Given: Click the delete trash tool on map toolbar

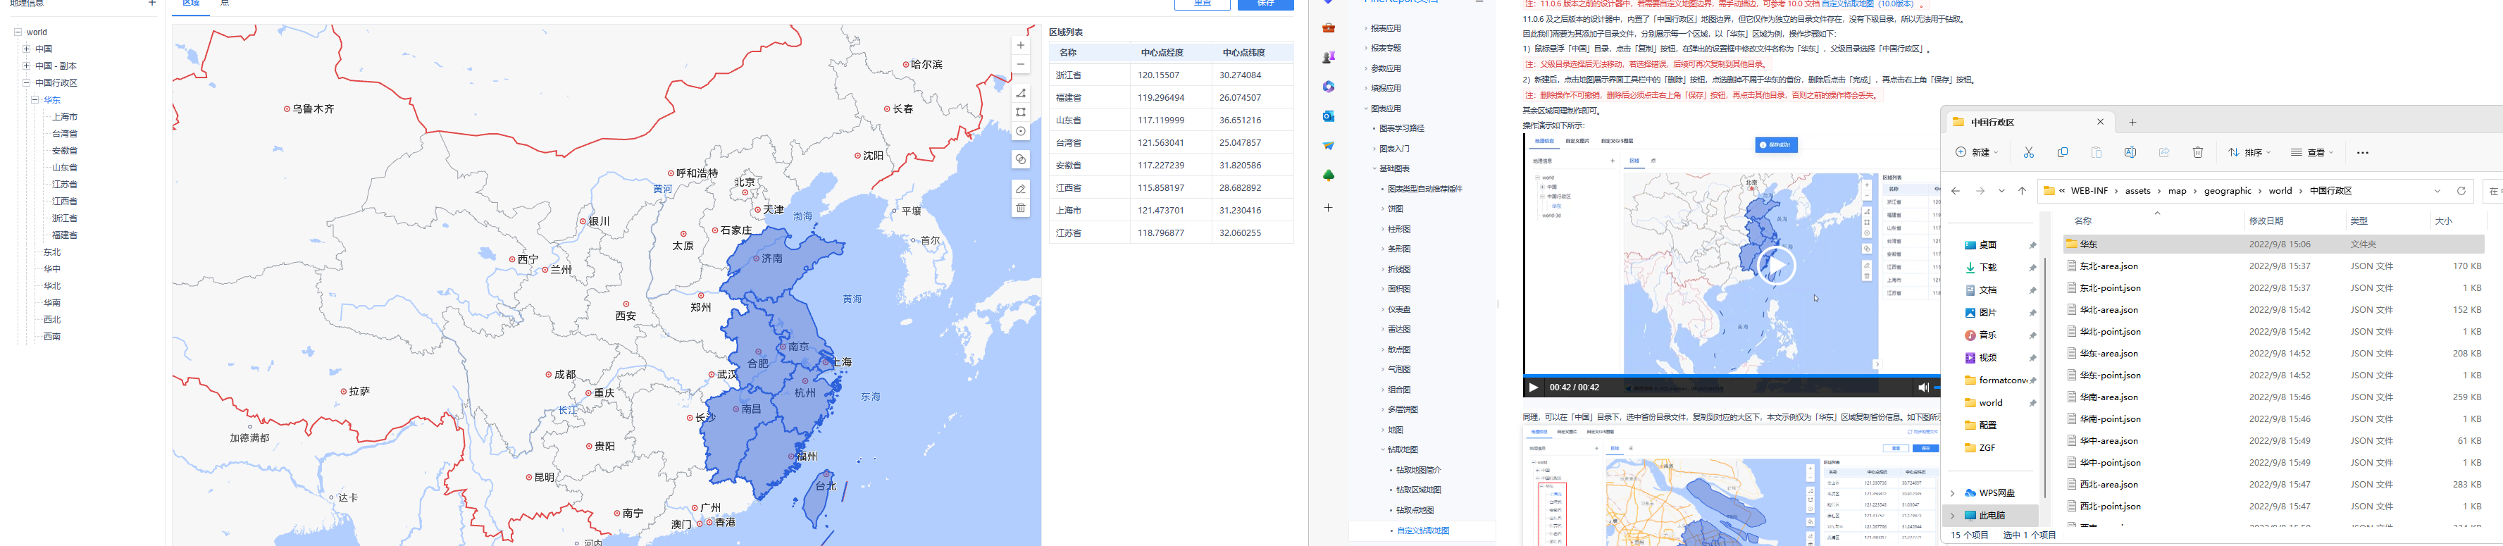Looking at the screenshot, I should tap(1020, 208).
